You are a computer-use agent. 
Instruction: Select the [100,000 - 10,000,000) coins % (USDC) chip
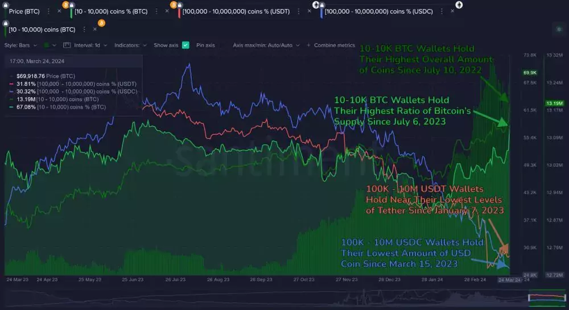pyautogui.click(x=379, y=11)
